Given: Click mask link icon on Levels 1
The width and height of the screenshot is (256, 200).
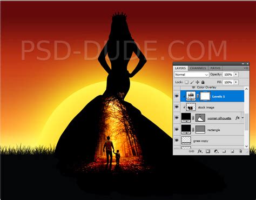Looking at the screenshot, I should point(198,96).
